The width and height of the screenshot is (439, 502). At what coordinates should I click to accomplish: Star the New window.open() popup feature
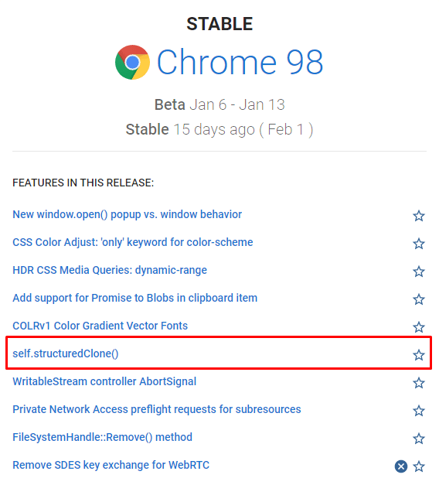click(x=419, y=216)
